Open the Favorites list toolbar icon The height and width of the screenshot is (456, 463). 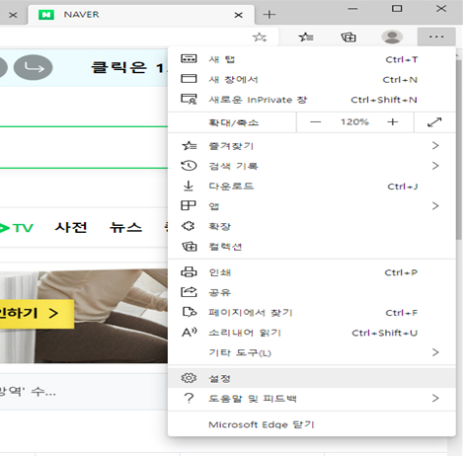pyautogui.click(x=306, y=37)
